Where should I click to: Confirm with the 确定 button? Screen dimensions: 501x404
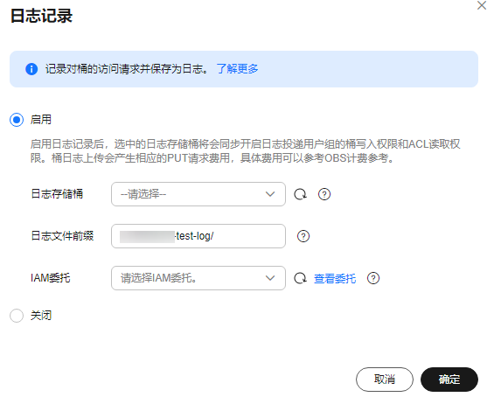[x=449, y=380]
